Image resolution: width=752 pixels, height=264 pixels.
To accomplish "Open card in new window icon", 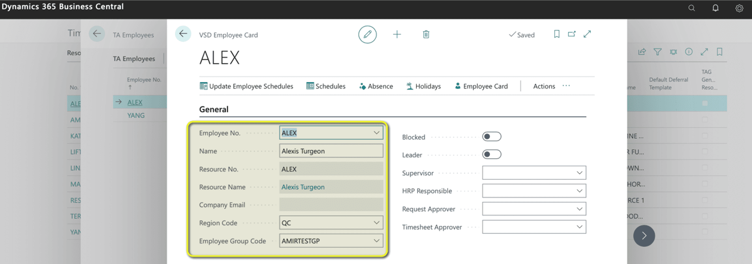I will (572, 34).
